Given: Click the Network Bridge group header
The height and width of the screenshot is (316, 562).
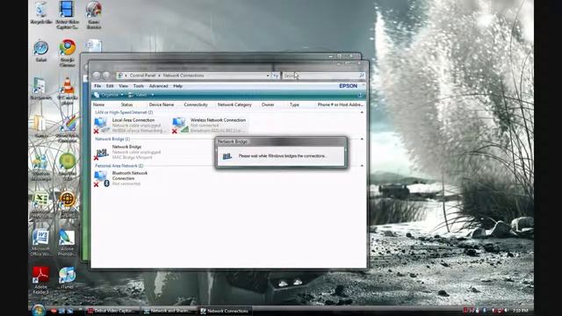Looking at the screenshot, I should pyautogui.click(x=112, y=139).
